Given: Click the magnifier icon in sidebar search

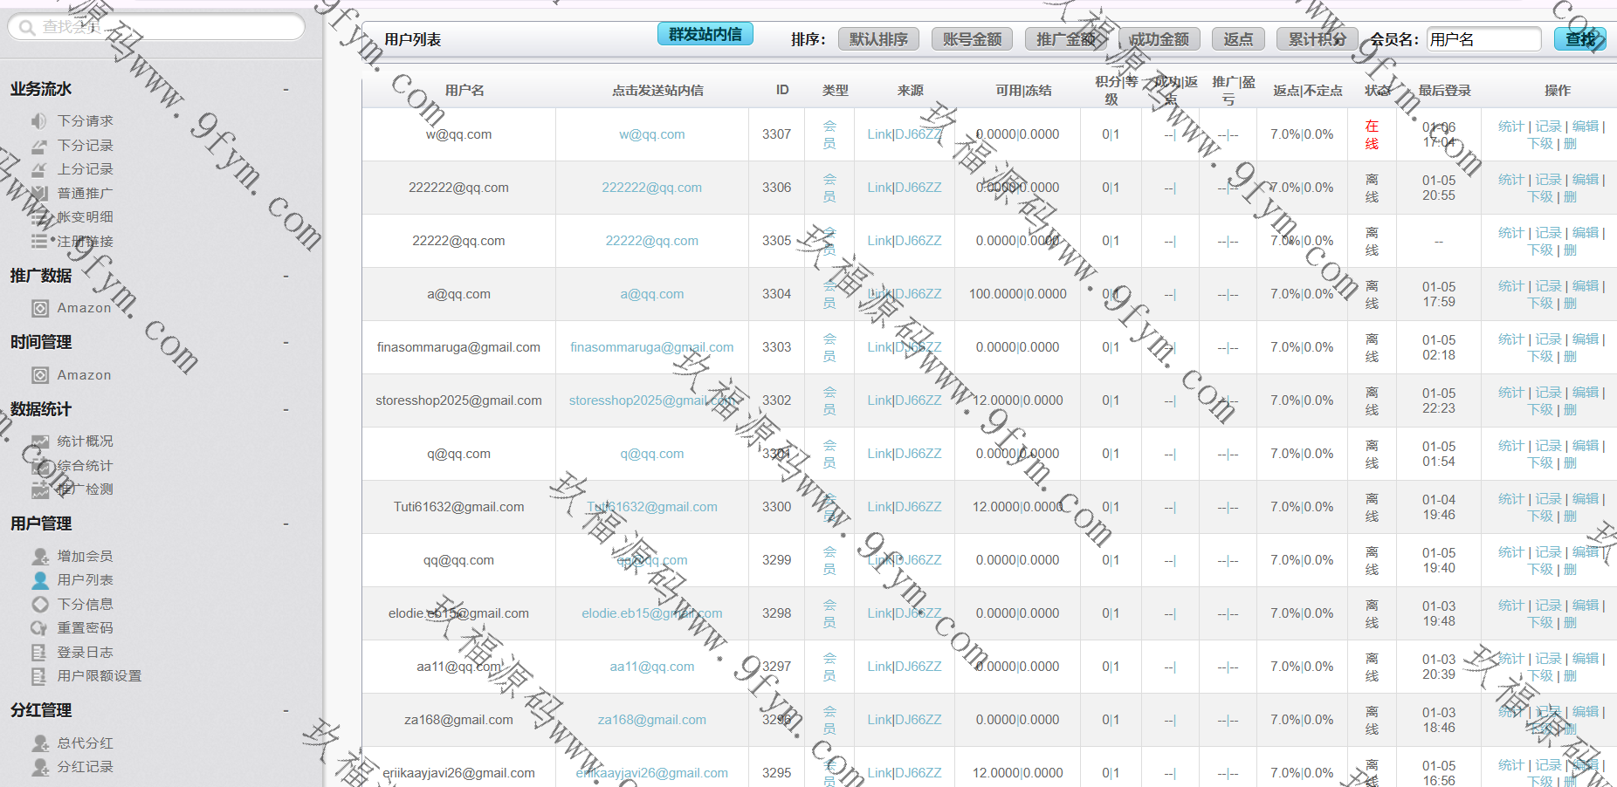Looking at the screenshot, I should 26,28.
